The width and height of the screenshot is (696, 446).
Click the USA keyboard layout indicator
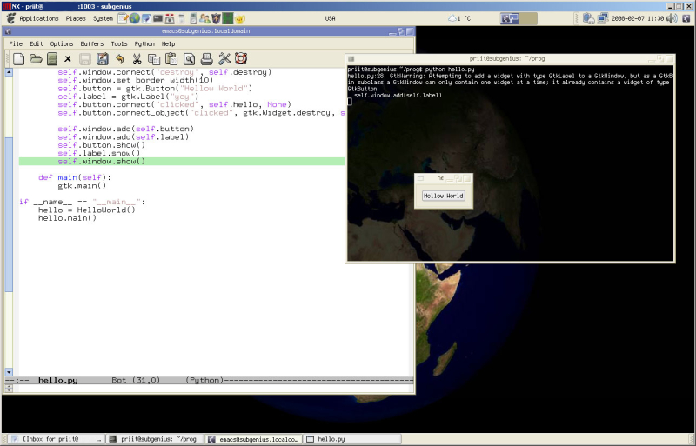330,18
